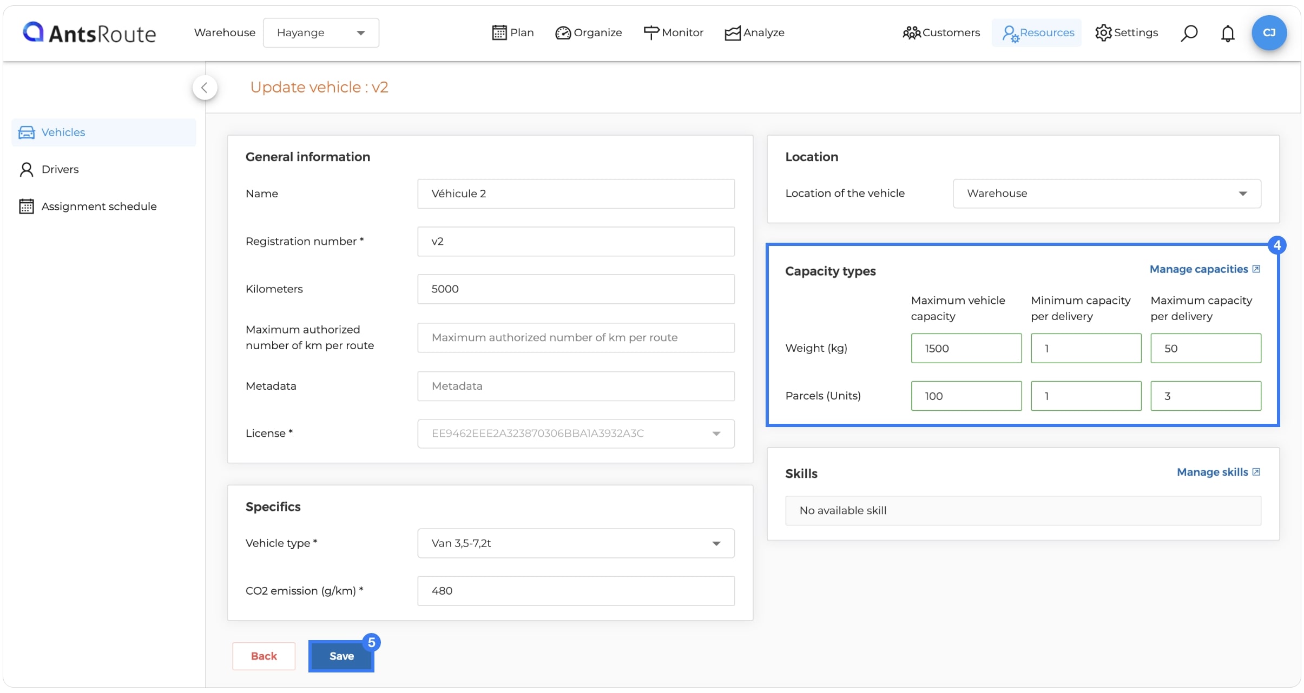The image size is (1304, 693).
Task: Click the Kilometers field
Action: click(x=576, y=289)
